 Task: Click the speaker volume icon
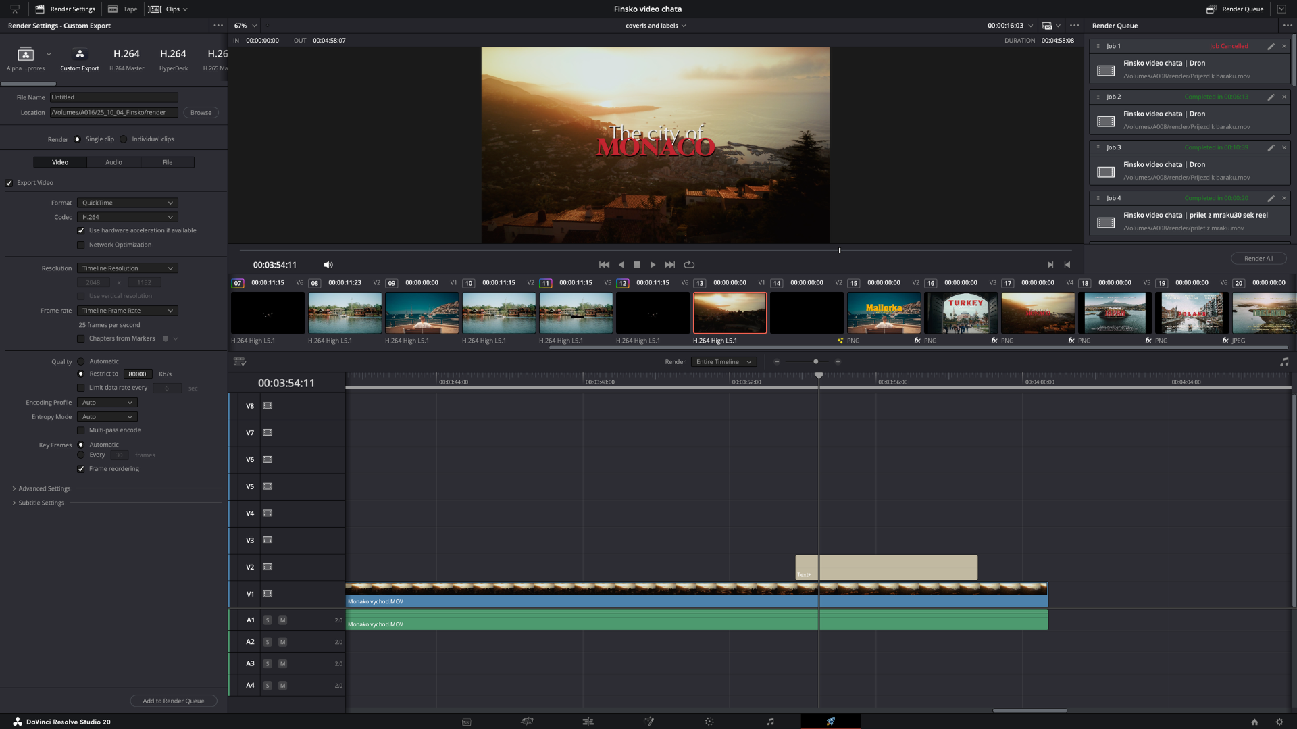328,265
